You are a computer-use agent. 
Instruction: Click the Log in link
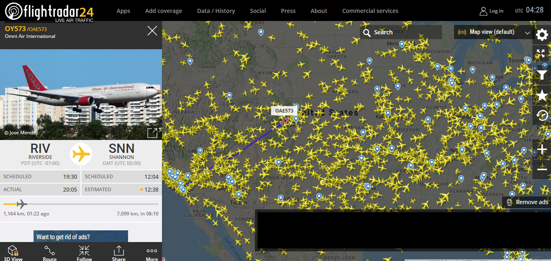[496, 11]
